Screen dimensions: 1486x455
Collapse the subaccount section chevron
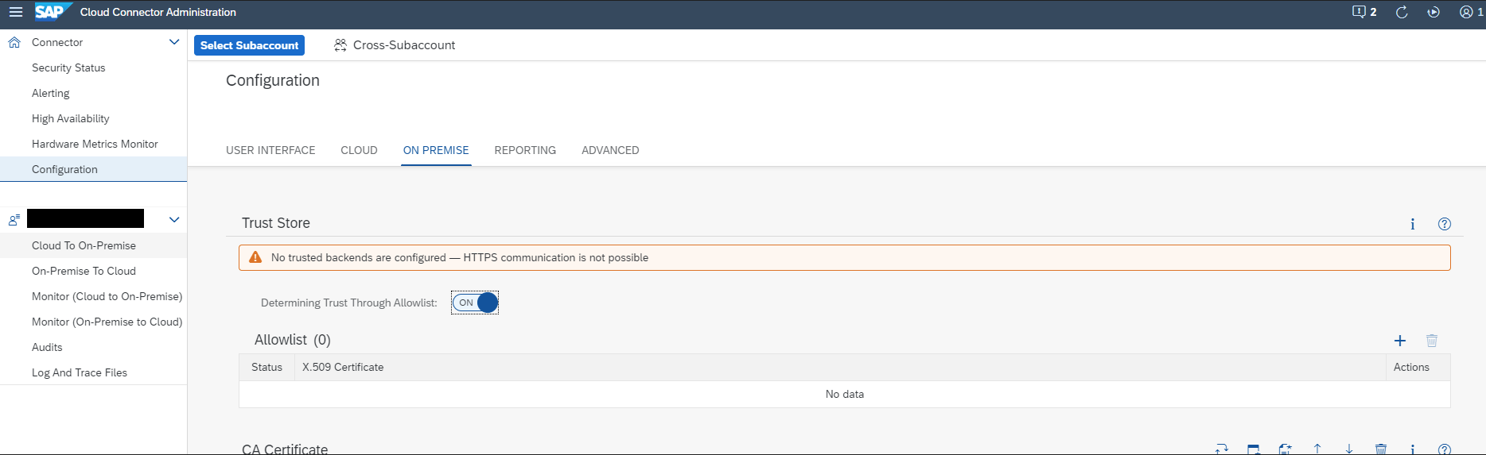click(x=174, y=219)
